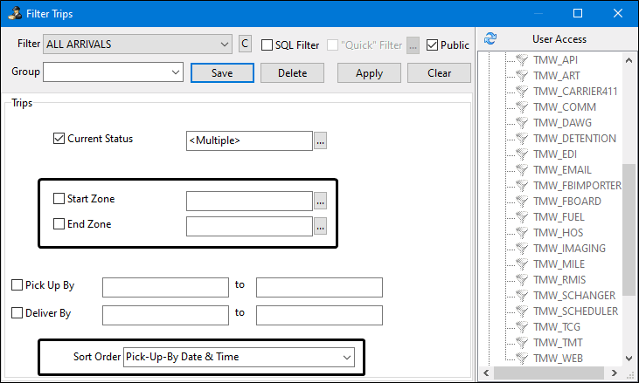Viewport: 639px width, 383px height.
Task: Maximize the Filter Trips window
Action: 578,13
